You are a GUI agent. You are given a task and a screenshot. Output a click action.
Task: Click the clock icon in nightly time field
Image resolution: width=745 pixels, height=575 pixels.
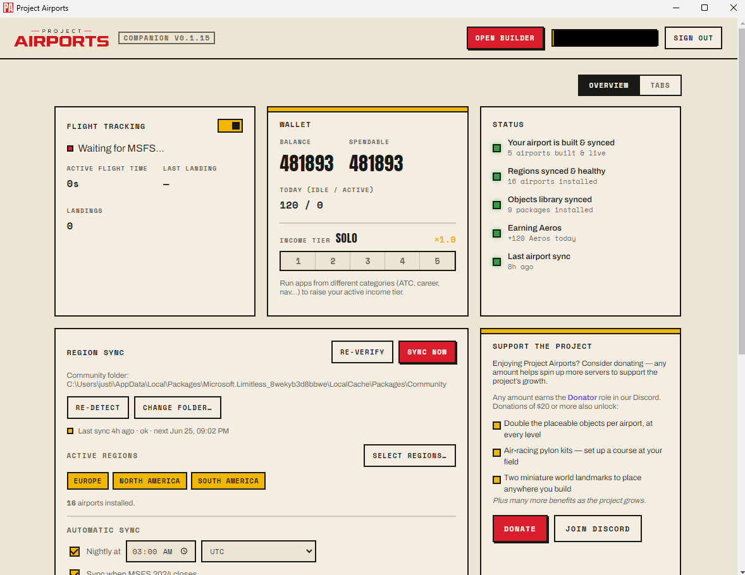184,551
